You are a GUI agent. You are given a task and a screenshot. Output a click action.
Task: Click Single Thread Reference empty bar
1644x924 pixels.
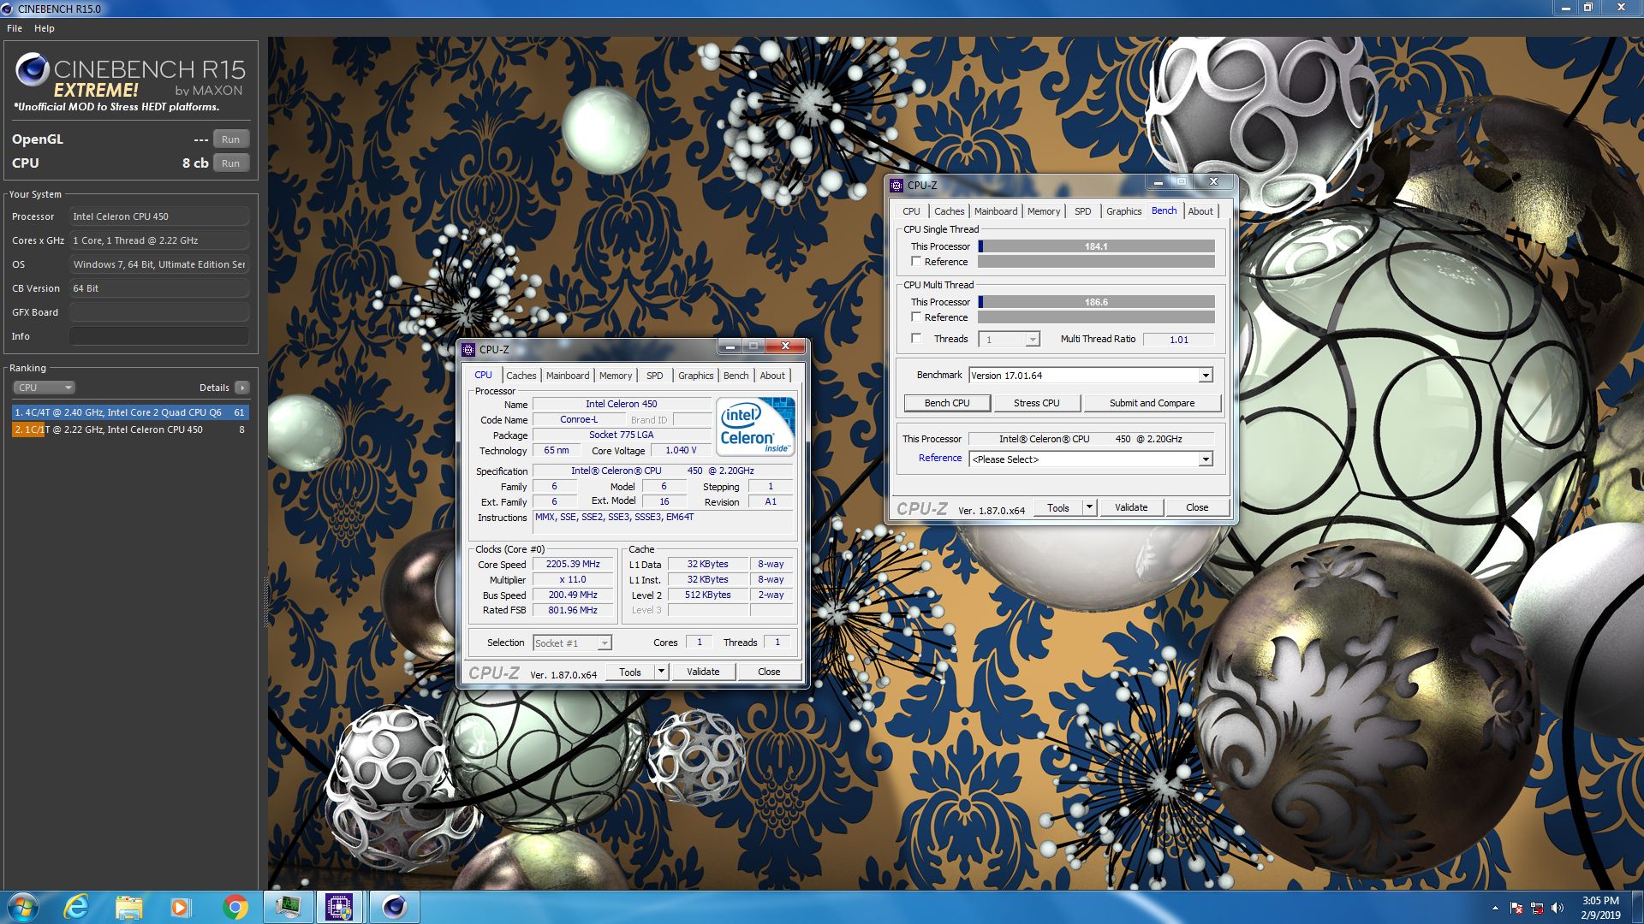point(1096,262)
